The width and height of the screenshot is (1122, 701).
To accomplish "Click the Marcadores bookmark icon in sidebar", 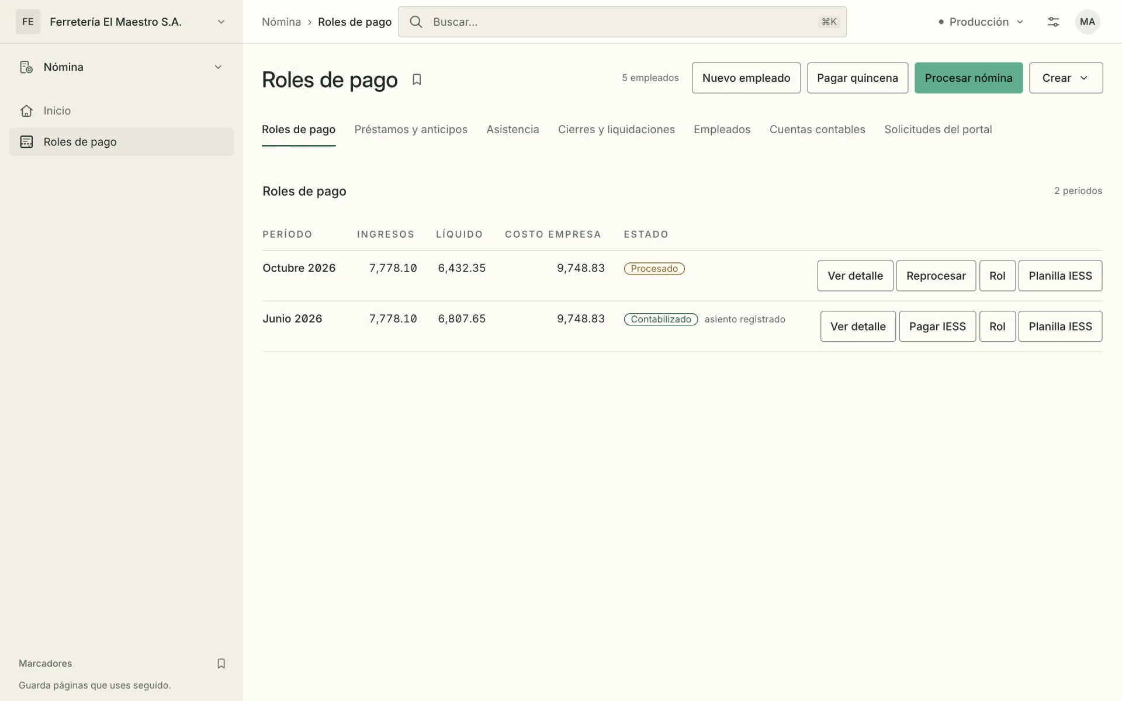I will click(x=221, y=664).
